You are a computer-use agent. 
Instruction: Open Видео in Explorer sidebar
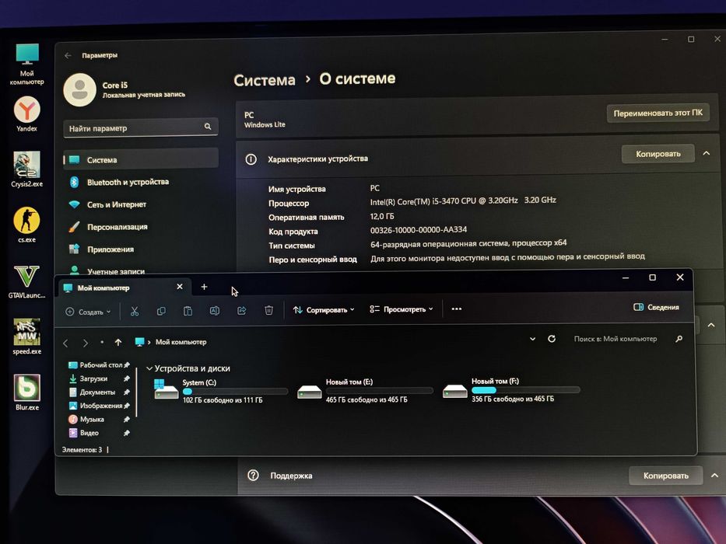(x=99, y=433)
